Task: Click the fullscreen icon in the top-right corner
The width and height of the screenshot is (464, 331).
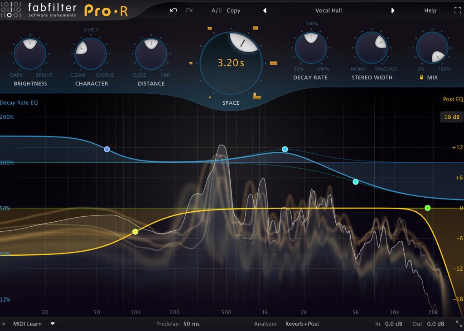Action: coord(458,10)
